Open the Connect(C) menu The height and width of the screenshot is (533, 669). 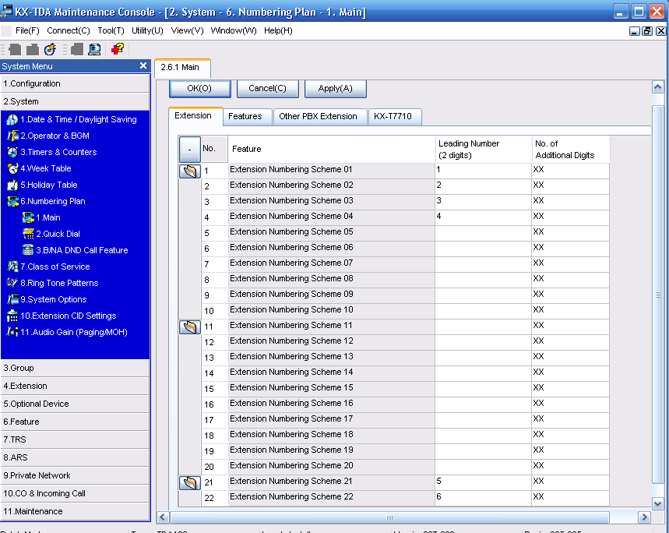(69, 30)
